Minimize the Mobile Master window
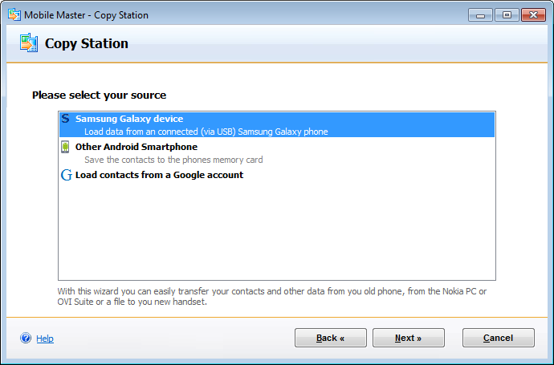Image resolution: width=554 pixels, height=365 pixels. click(482, 14)
